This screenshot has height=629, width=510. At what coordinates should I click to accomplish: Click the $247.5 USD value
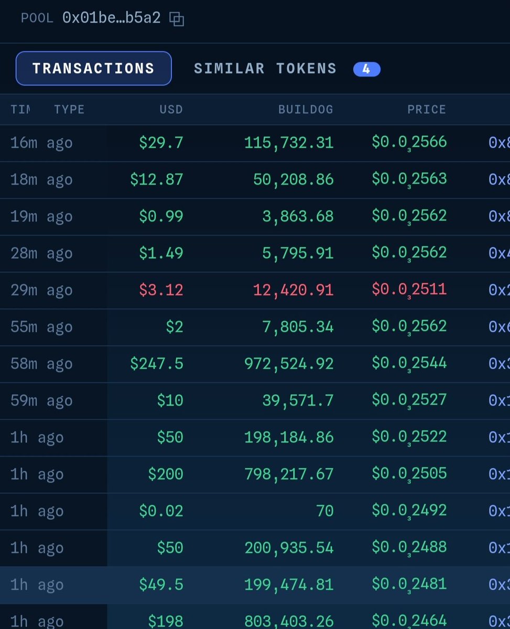(157, 364)
